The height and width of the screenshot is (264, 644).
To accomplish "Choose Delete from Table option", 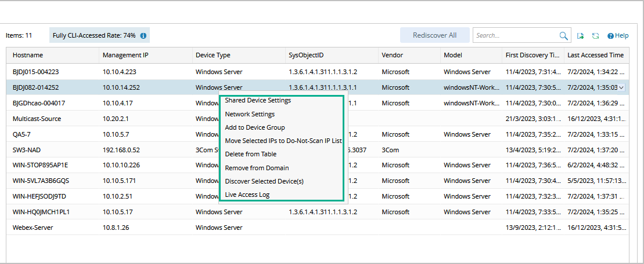I will click(x=251, y=154).
